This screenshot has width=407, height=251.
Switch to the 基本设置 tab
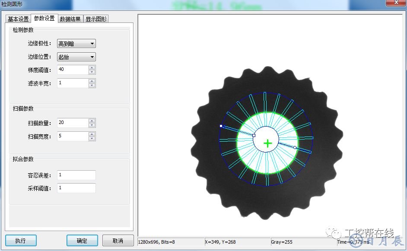18,19
